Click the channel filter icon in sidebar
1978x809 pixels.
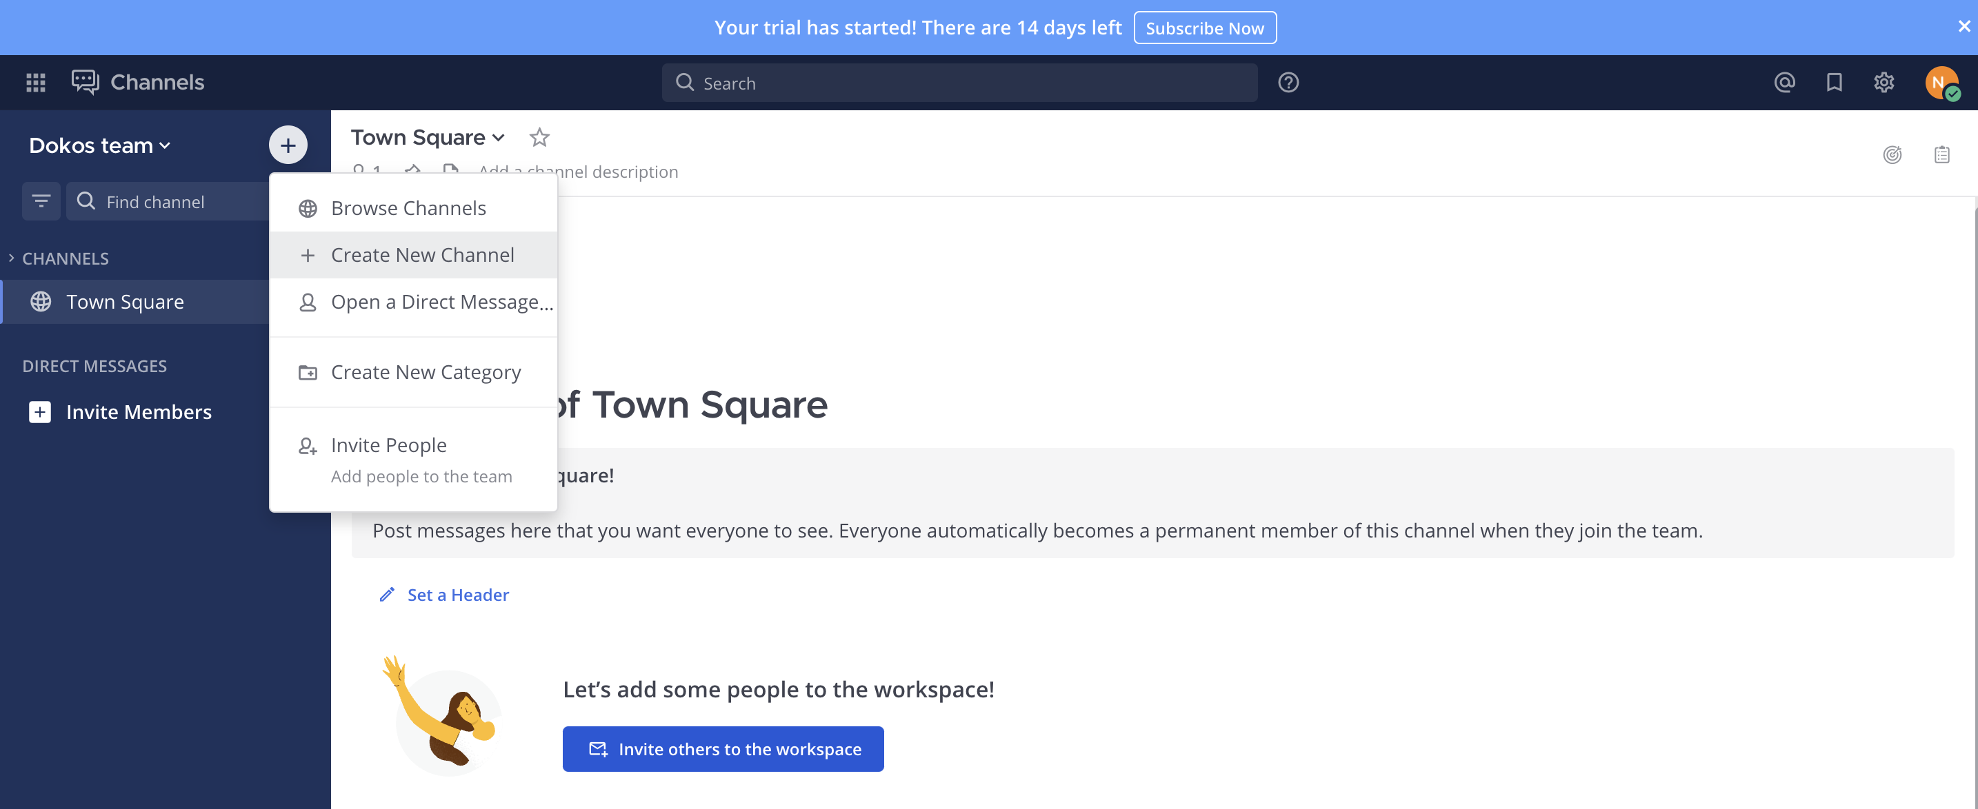41,201
